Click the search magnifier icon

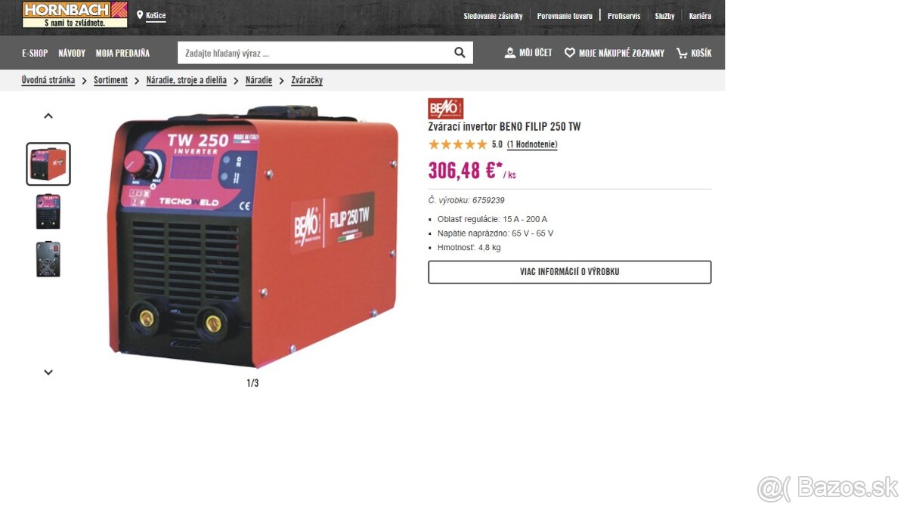pos(460,53)
